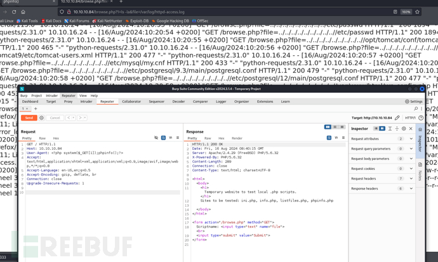438x262 pixels.
Task: Go back to the previous request in history
Action: pyautogui.click(x=69, y=118)
